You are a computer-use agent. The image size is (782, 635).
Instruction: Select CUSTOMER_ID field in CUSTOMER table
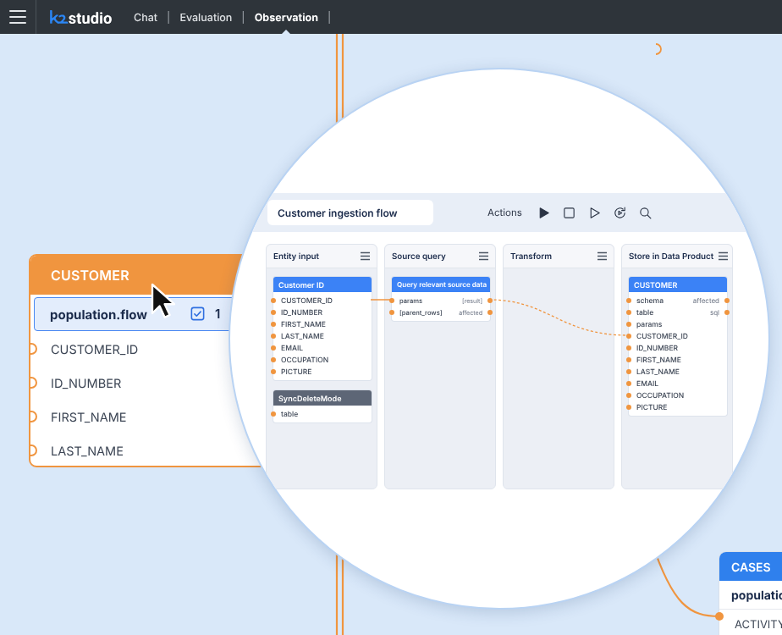coord(94,349)
